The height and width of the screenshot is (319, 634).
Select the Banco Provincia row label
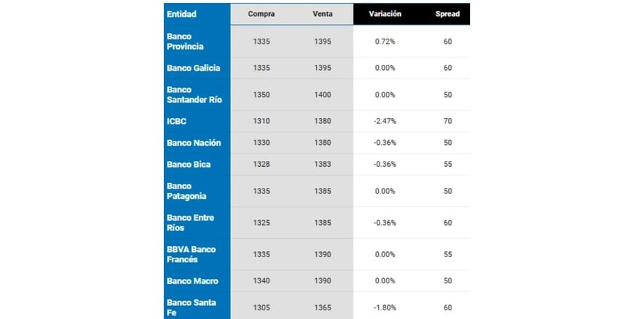(185, 42)
